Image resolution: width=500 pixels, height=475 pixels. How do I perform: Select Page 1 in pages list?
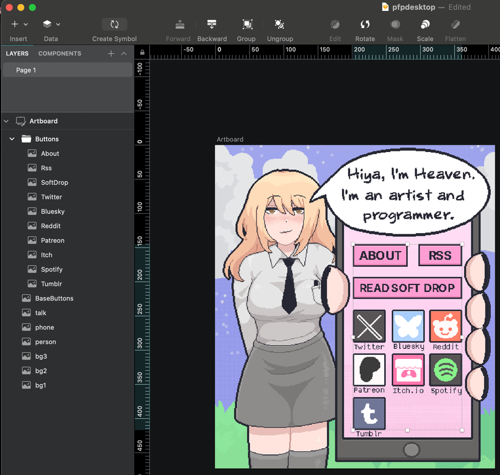67,70
